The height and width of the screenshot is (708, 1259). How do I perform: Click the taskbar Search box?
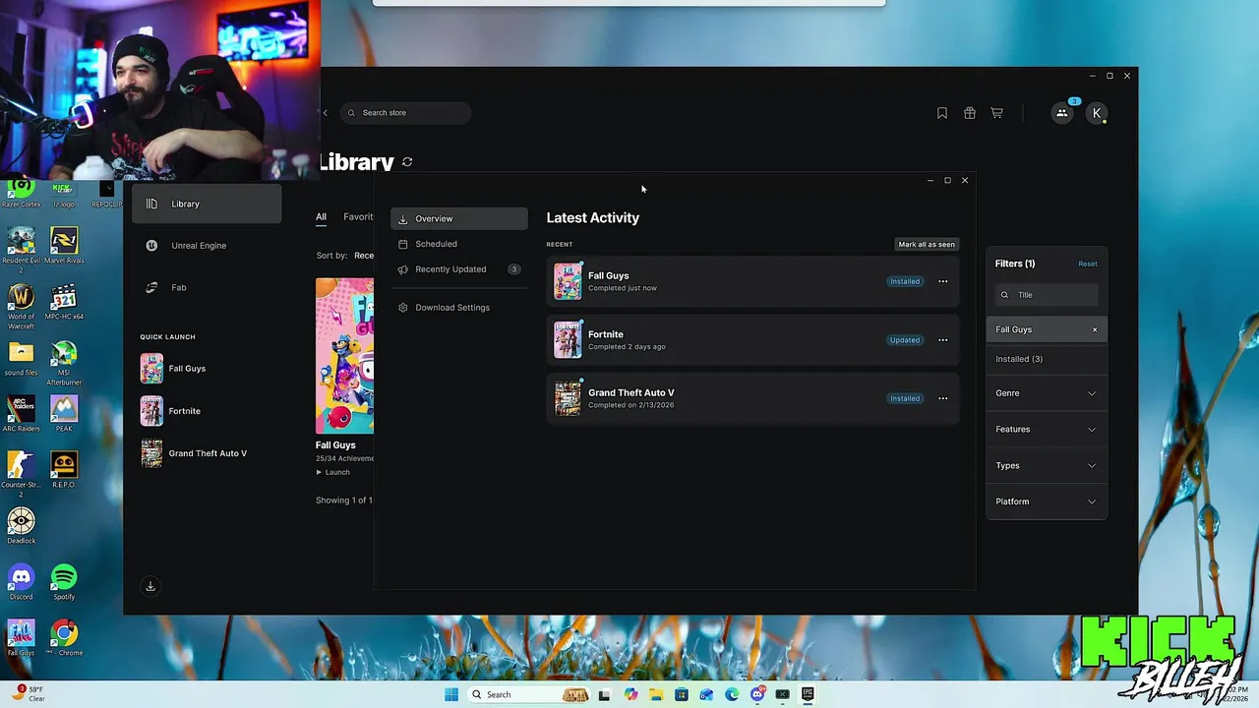(x=528, y=694)
